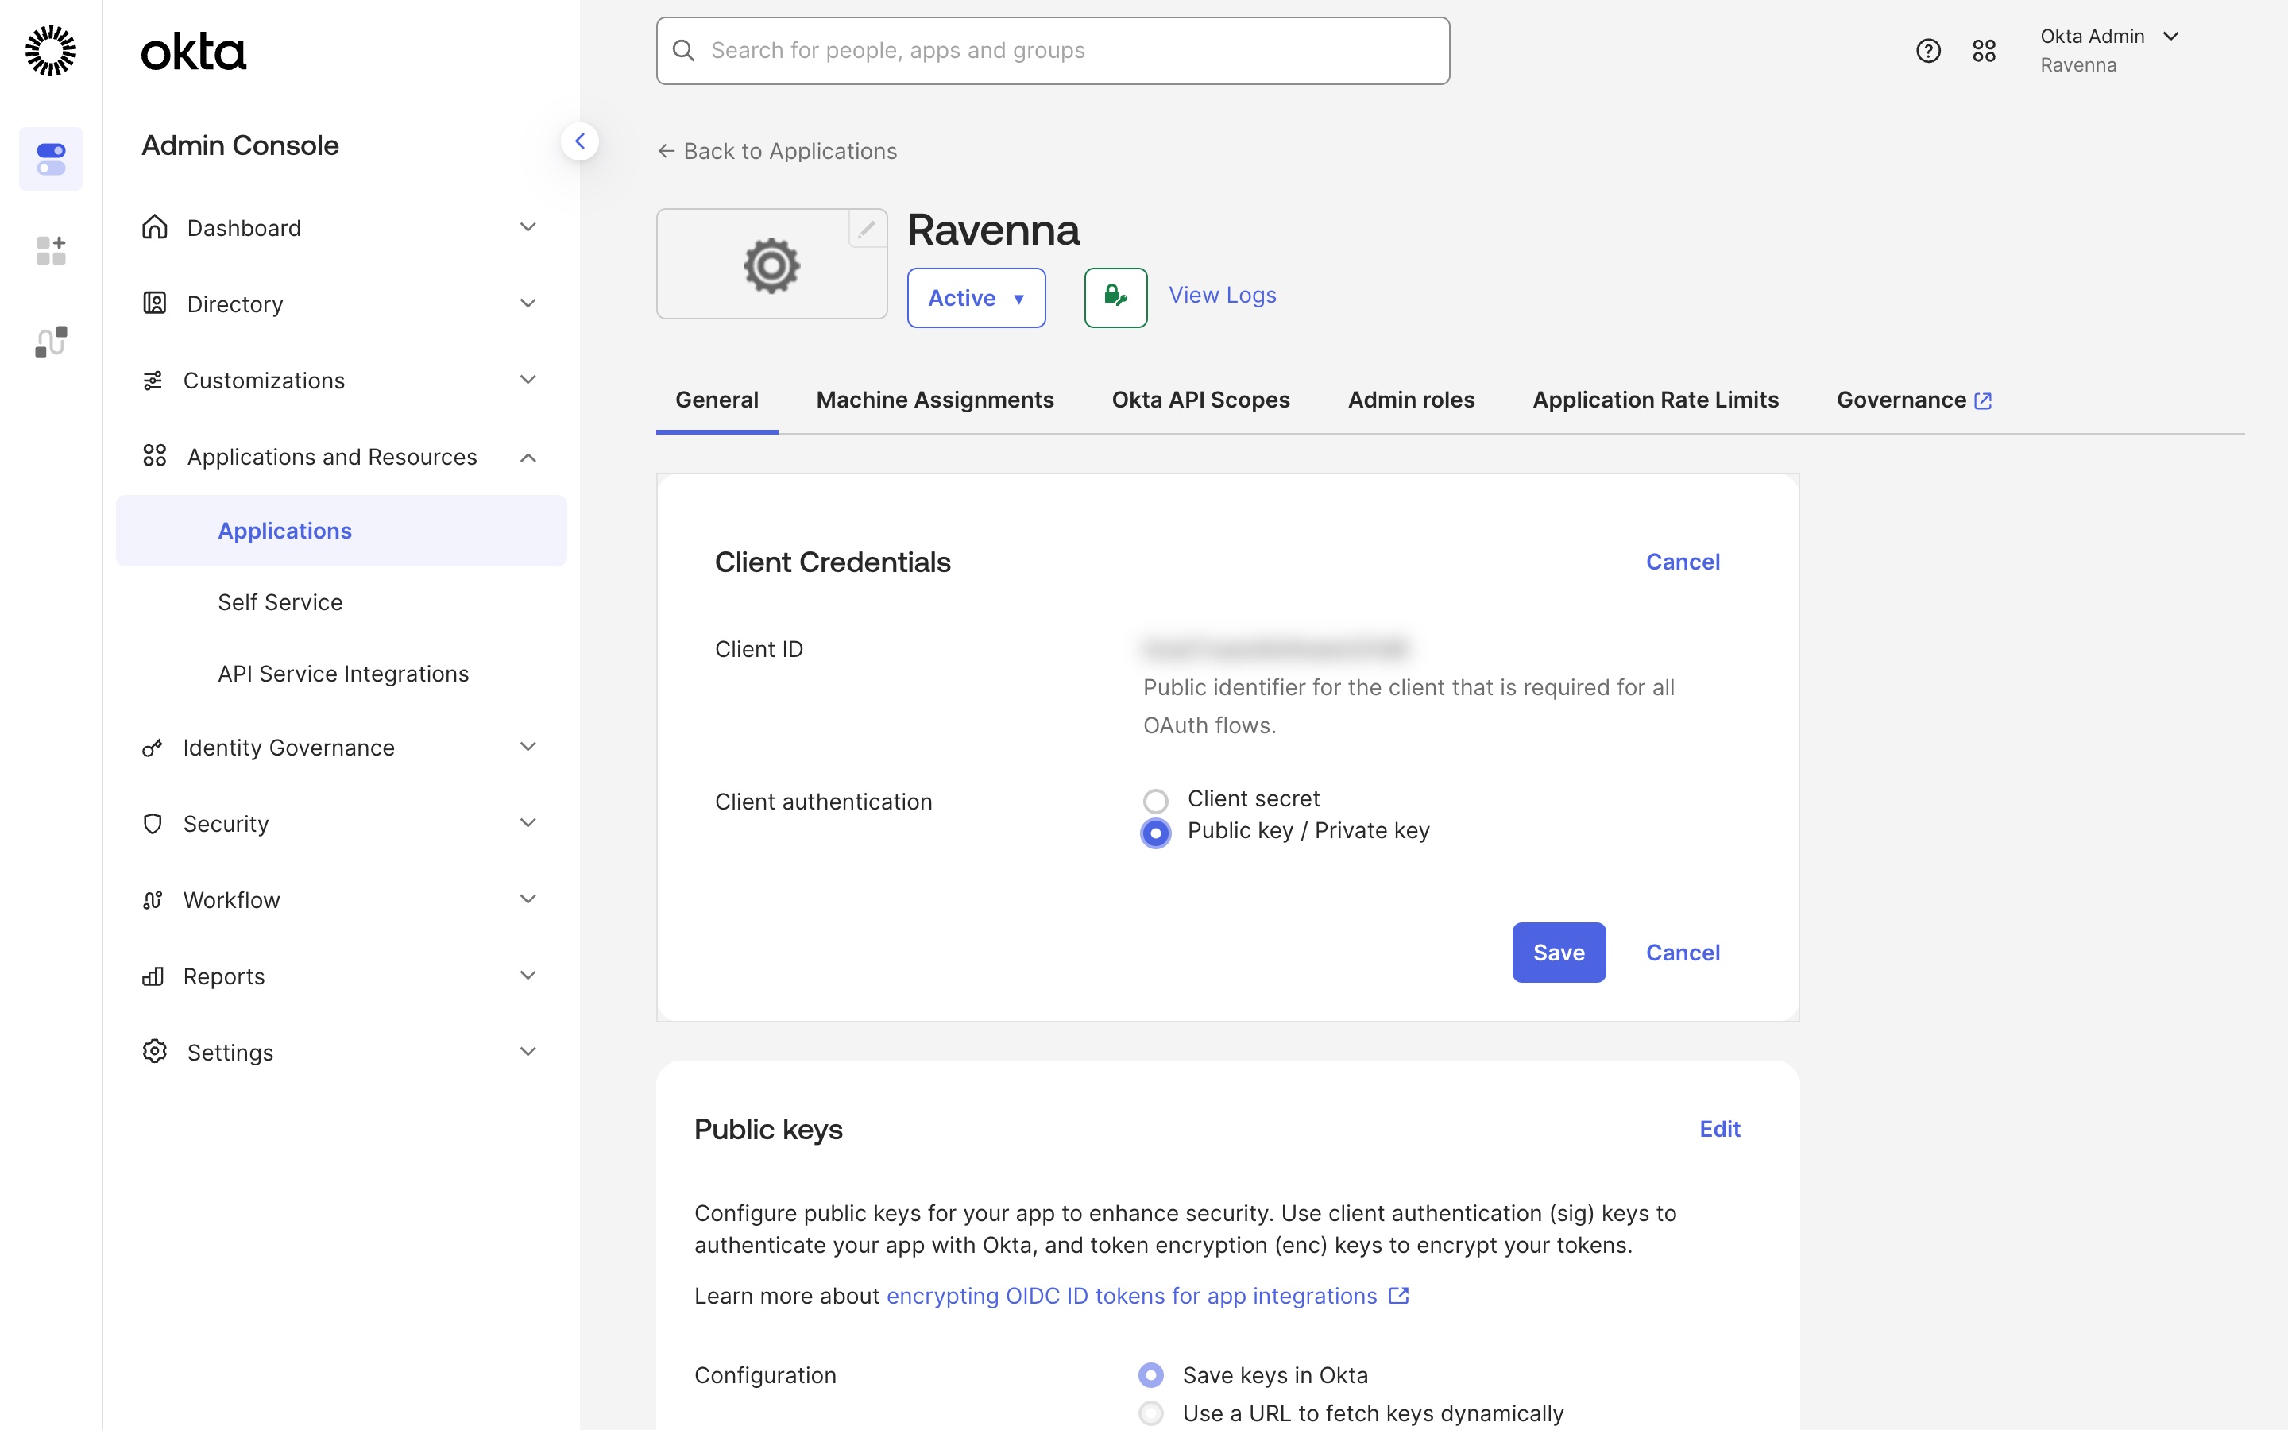2288x1430 pixels.
Task: Open the Governance external tab
Action: pos(1914,400)
